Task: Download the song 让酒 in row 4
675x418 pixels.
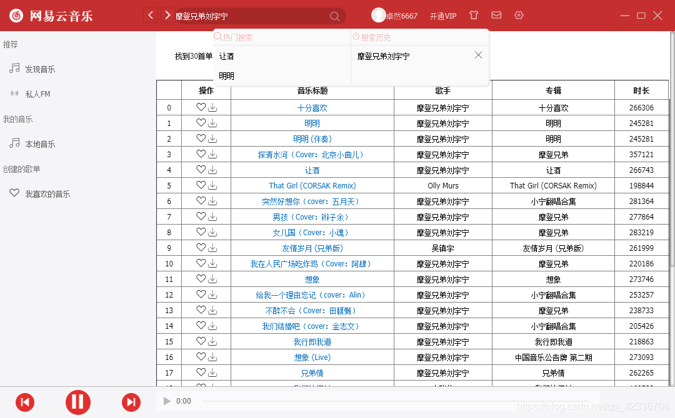Action: [x=212, y=170]
